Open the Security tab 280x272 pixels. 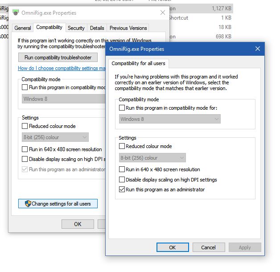tap(76, 28)
